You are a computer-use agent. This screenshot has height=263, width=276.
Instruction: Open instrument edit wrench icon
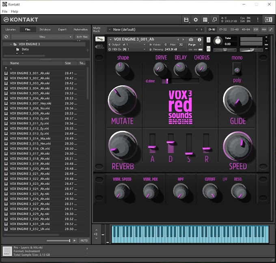click(x=100, y=39)
